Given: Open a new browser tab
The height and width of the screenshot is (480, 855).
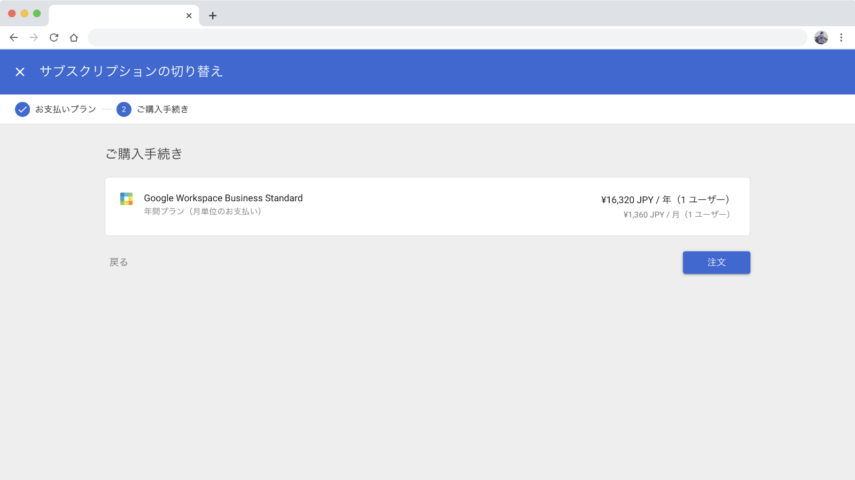Looking at the screenshot, I should (x=213, y=15).
